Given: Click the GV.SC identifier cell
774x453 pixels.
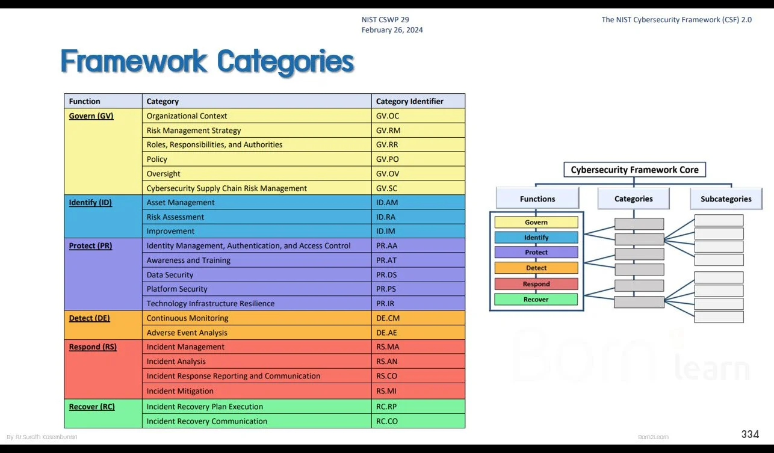Looking at the screenshot, I should click(x=418, y=188).
